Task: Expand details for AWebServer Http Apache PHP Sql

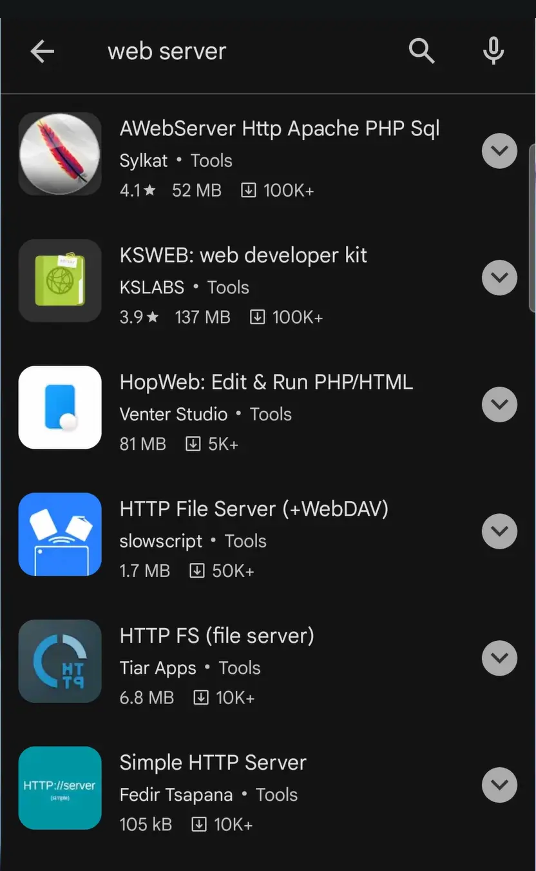Action: pyautogui.click(x=499, y=151)
